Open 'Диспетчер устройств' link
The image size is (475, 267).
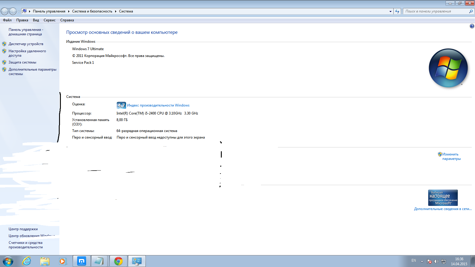(26, 44)
